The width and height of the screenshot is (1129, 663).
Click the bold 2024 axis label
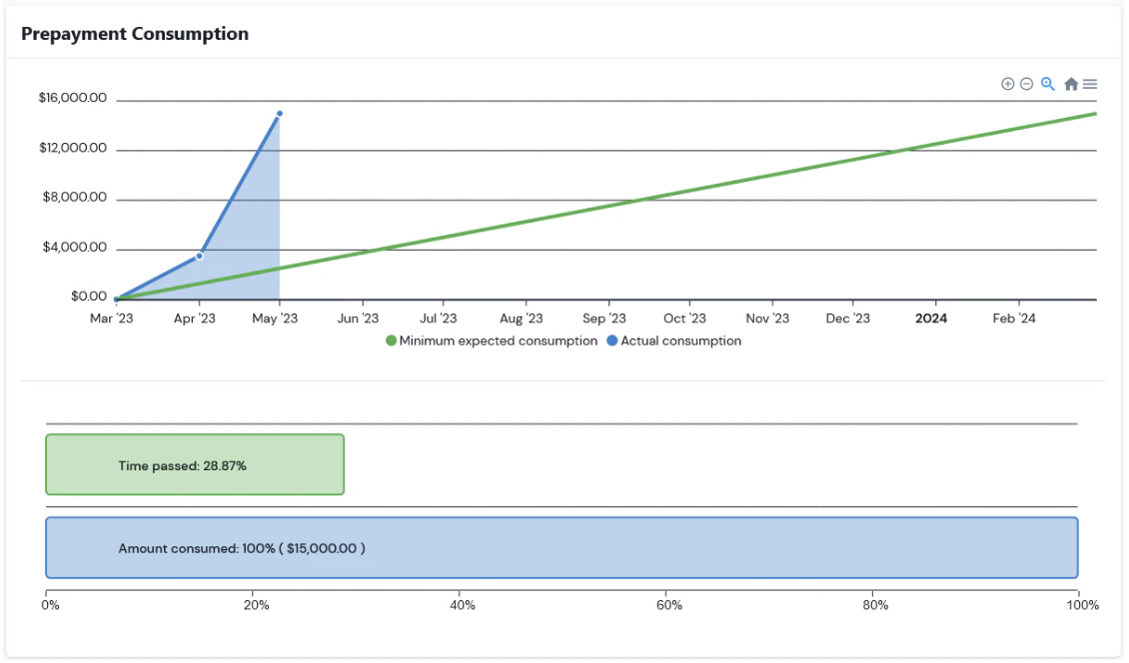coord(931,319)
